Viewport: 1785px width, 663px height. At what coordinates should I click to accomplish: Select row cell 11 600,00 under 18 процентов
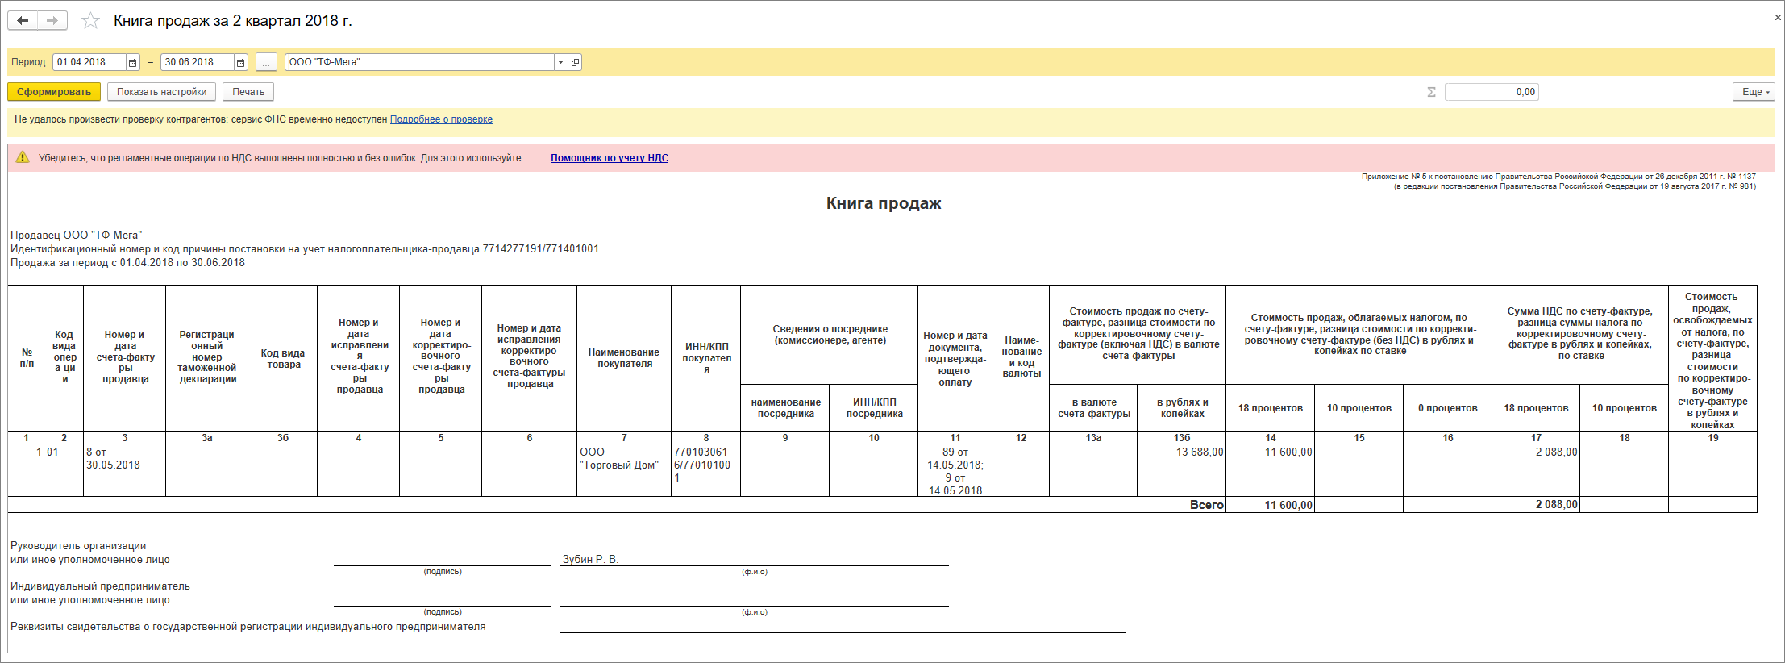pos(1271,470)
